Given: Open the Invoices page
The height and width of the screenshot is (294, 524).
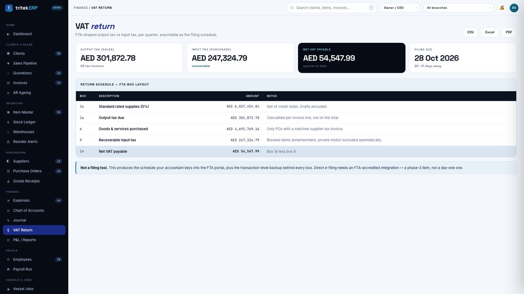Looking at the screenshot, I should coord(34,83).
